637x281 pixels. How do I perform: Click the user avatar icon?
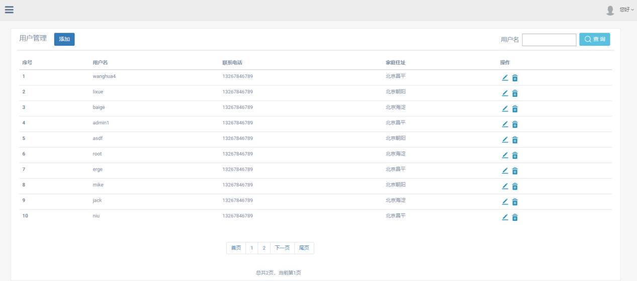pyautogui.click(x=610, y=10)
